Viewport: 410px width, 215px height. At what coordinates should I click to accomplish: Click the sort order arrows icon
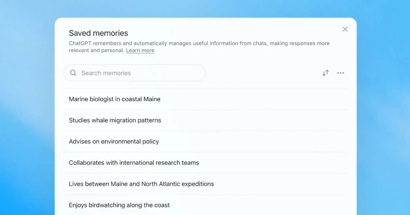[x=326, y=73]
